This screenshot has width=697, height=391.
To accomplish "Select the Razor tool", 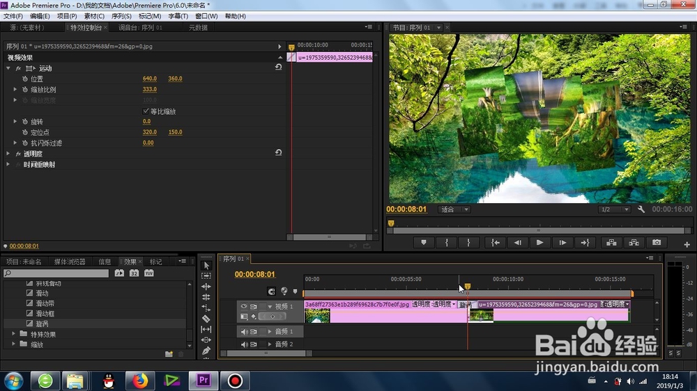I will [x=206, y=318].
